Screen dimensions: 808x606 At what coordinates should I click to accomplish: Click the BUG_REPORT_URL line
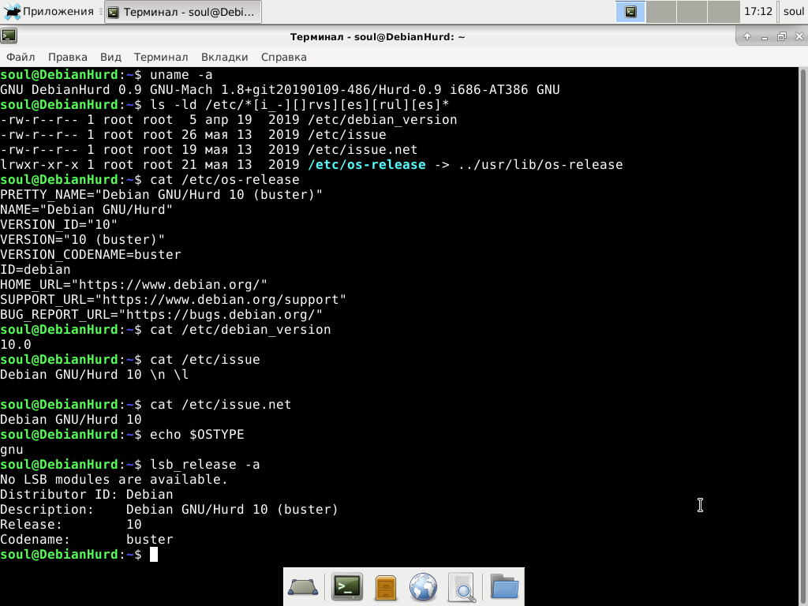[161, 314]
